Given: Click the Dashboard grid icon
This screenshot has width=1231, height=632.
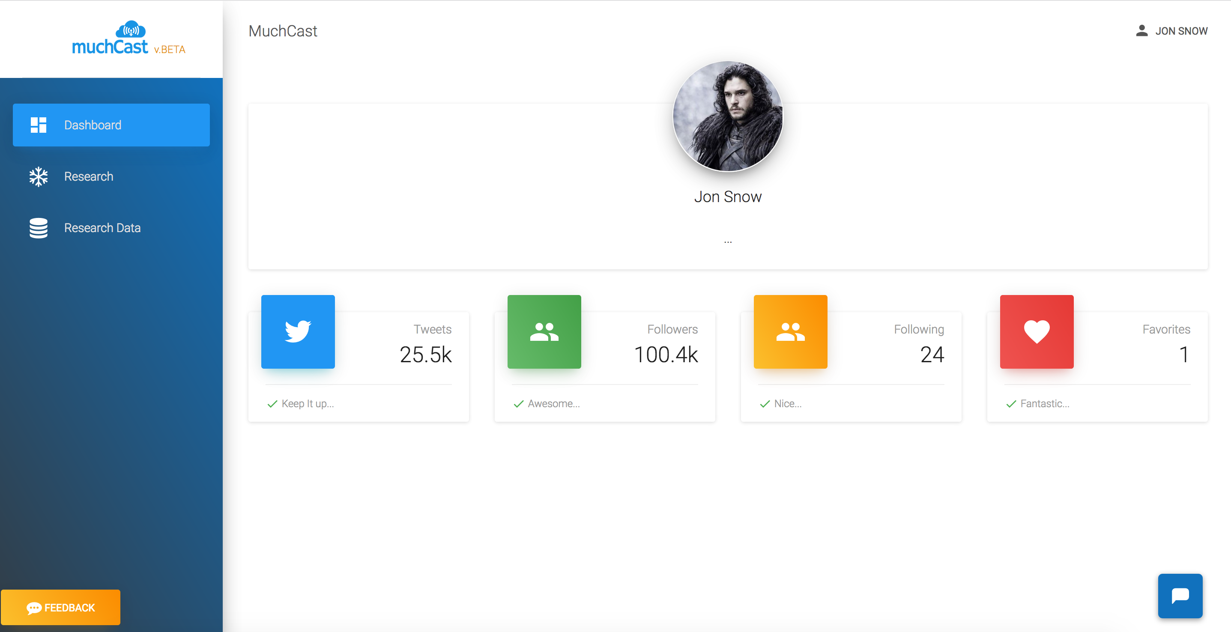Looking at the screenshot, I should click(x=38, y=125).
